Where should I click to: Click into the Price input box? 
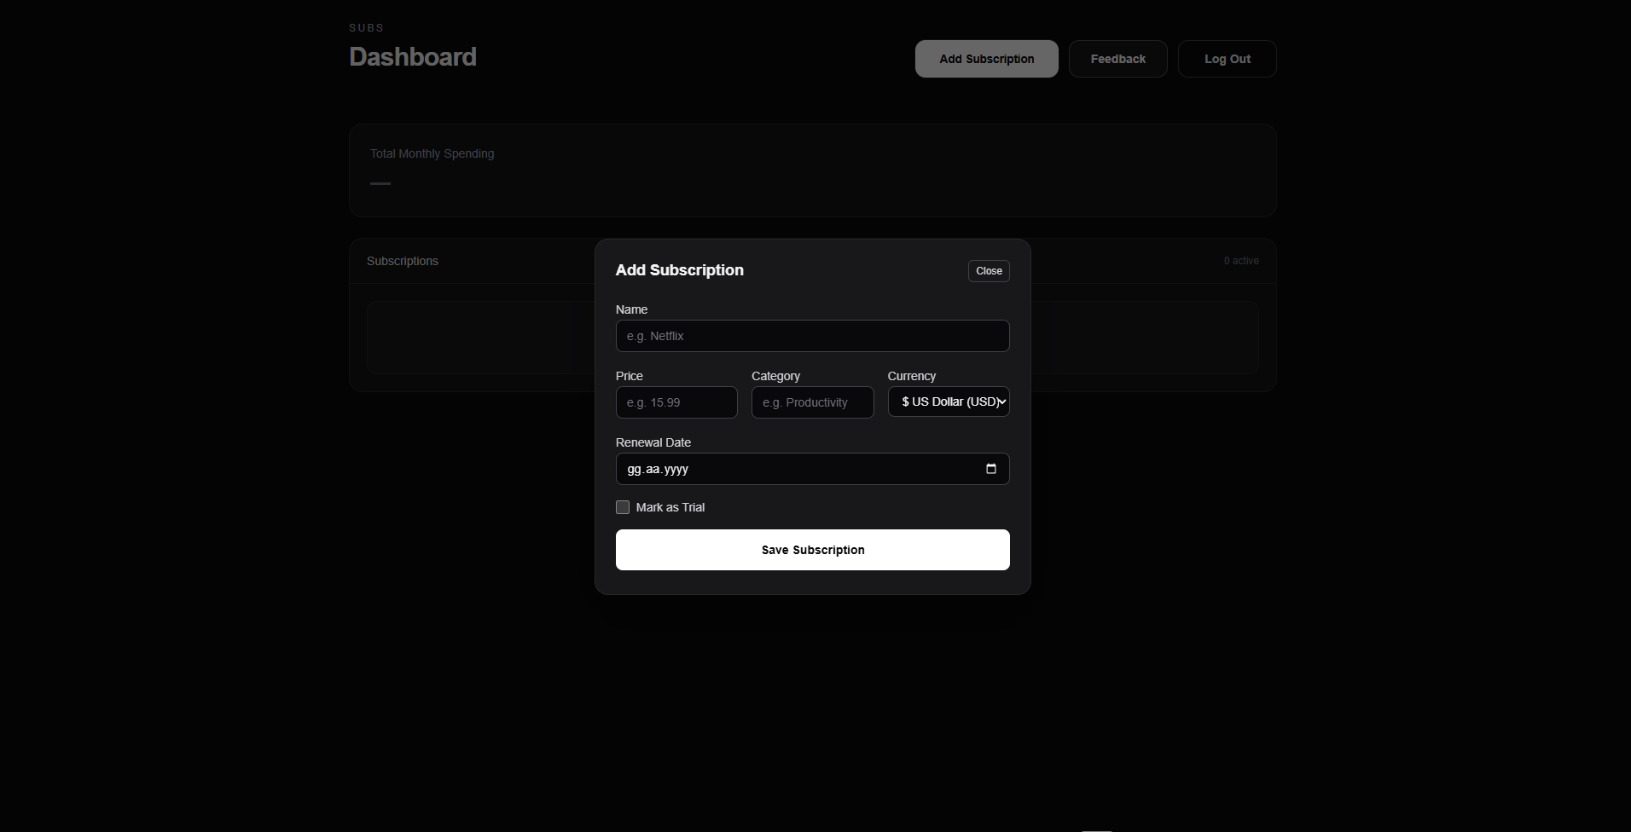click(676, 402)
